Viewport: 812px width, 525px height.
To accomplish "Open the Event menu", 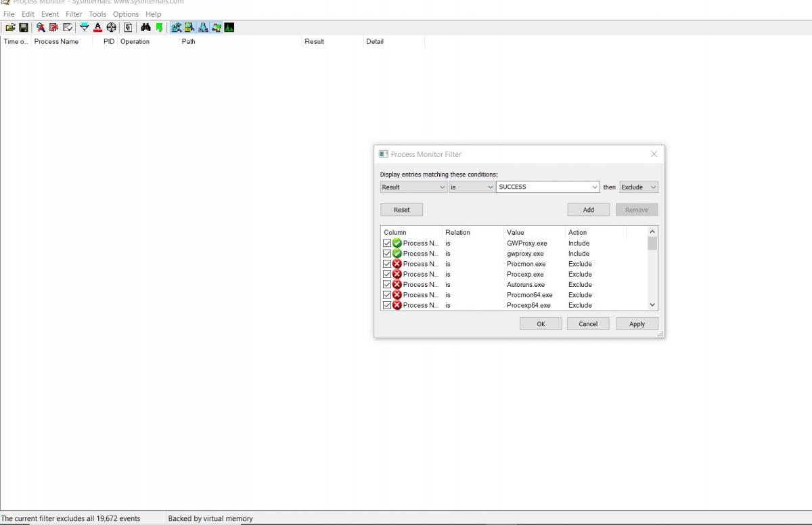I will click(50, 14).
